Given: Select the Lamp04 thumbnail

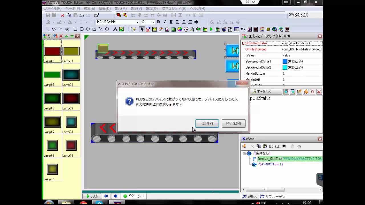Looking at the screenshot, I should coord(71,75).
